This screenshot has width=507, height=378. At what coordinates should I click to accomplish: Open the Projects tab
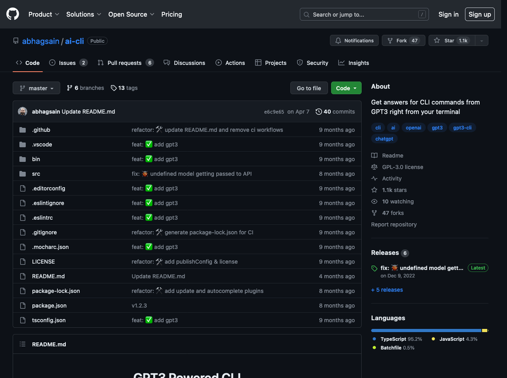(271, 63)
